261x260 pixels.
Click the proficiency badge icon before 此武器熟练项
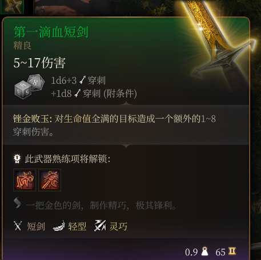(17, 159)
